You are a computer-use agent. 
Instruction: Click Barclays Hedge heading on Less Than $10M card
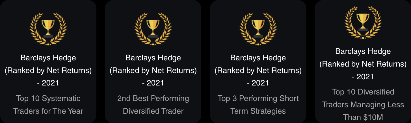363,52
